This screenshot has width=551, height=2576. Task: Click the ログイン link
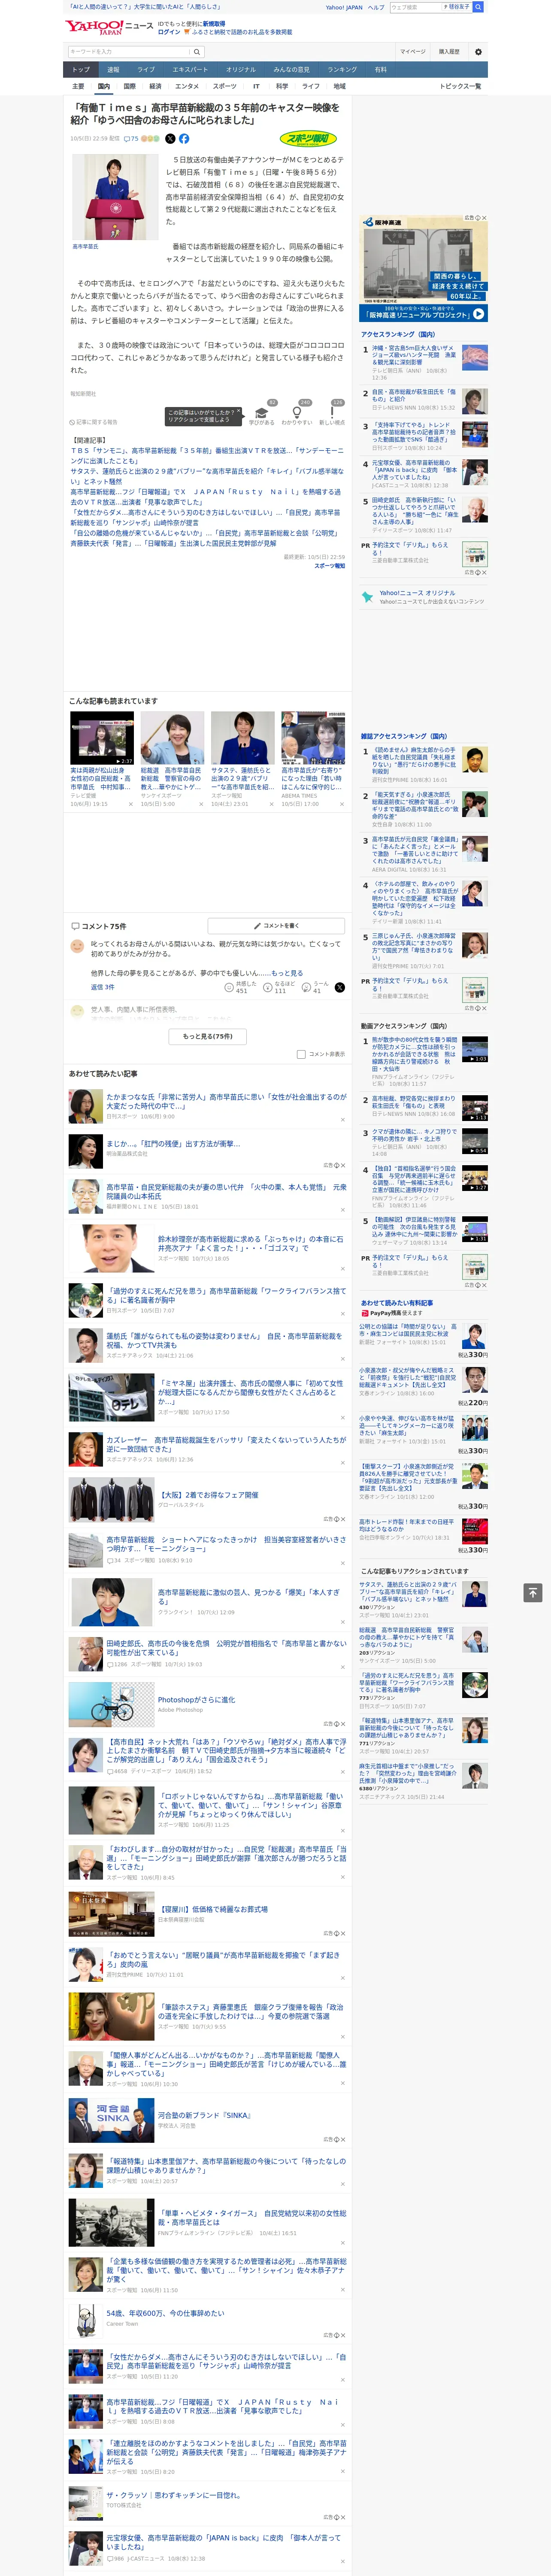[169, 32]
